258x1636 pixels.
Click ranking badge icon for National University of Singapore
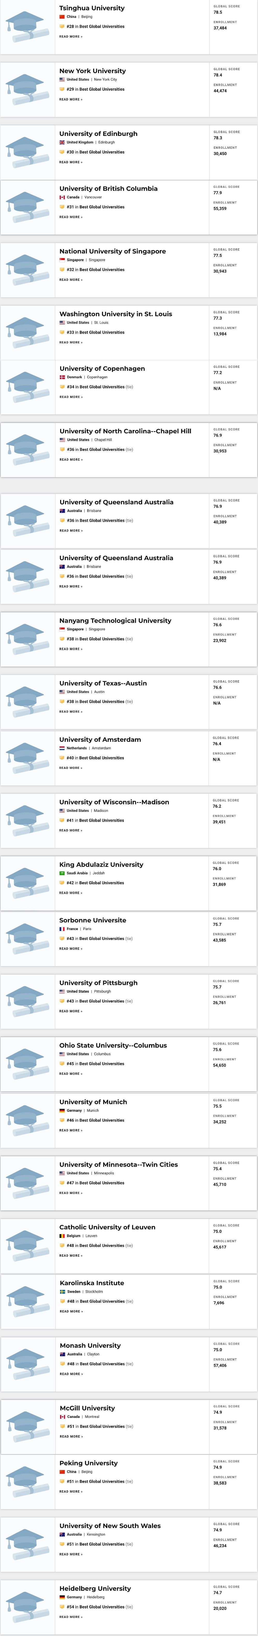[x=62, y=270]
